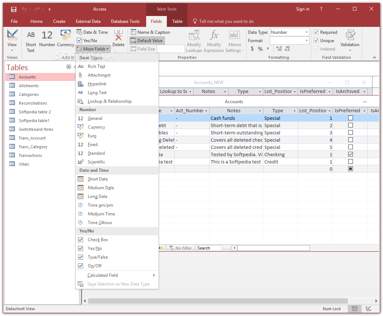Check IsPreferred in the Short-term debt row

(x=350, y=125)
